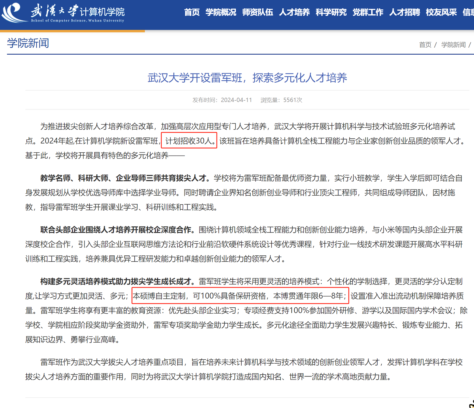Click the Wuhan University swirl emblem logo
The width and height of the screenshot is (474, 408).
click(13, 12)
